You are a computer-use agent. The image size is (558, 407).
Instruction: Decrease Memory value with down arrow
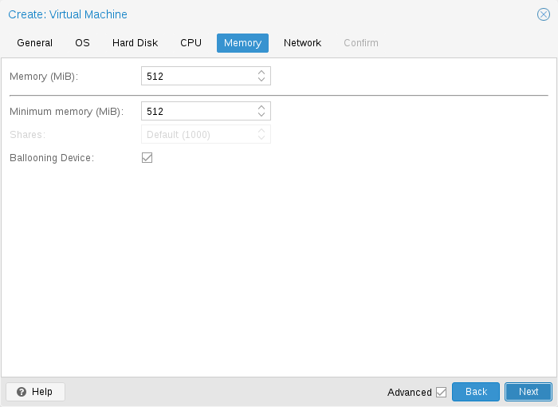click(261, 80)
